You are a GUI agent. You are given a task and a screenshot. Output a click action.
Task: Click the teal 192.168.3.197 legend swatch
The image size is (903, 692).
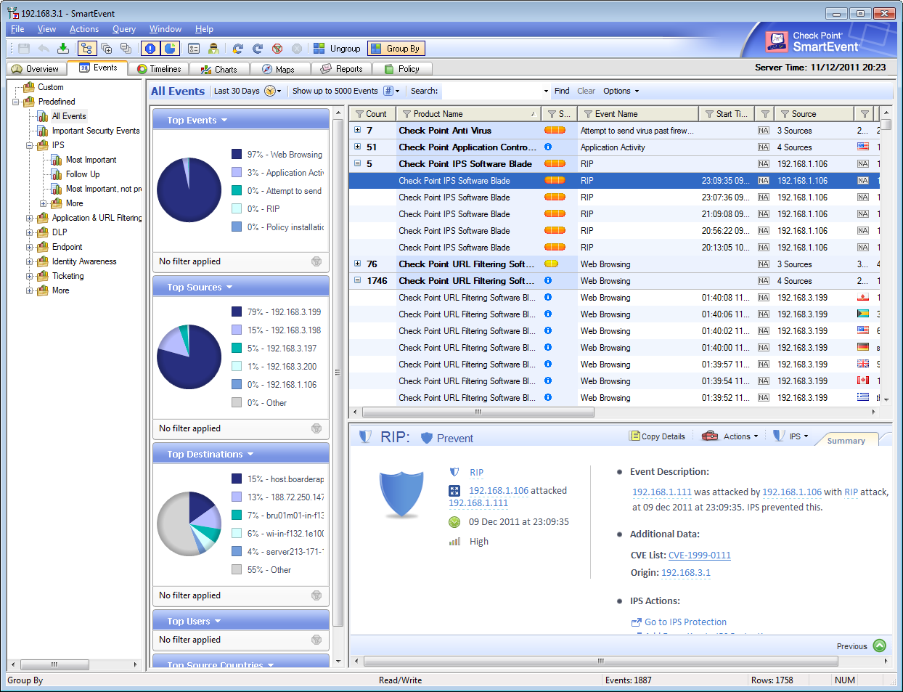(x=237, y=348)
